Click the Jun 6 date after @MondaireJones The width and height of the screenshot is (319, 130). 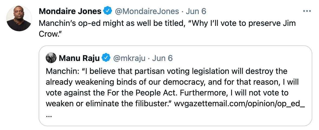point(197,11)
